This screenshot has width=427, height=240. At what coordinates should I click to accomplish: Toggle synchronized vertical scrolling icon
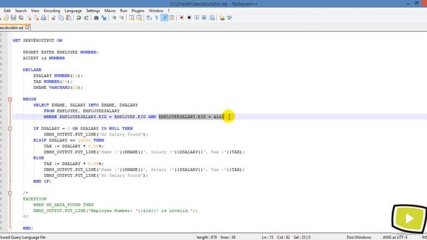point(131,18)
